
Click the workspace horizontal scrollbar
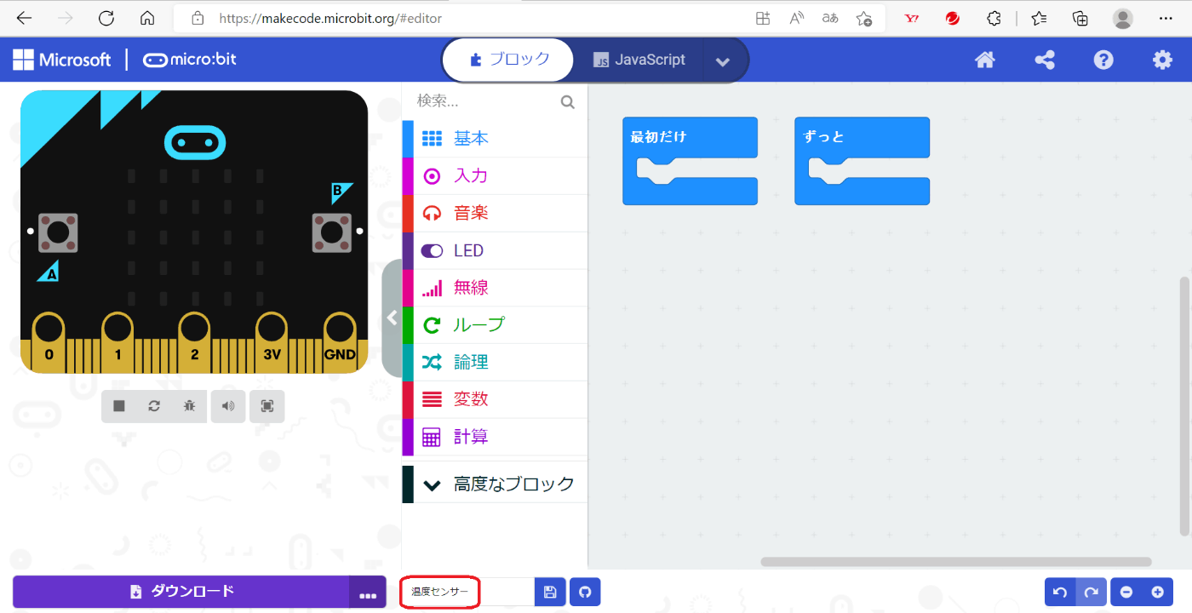[x=956, y=562]
